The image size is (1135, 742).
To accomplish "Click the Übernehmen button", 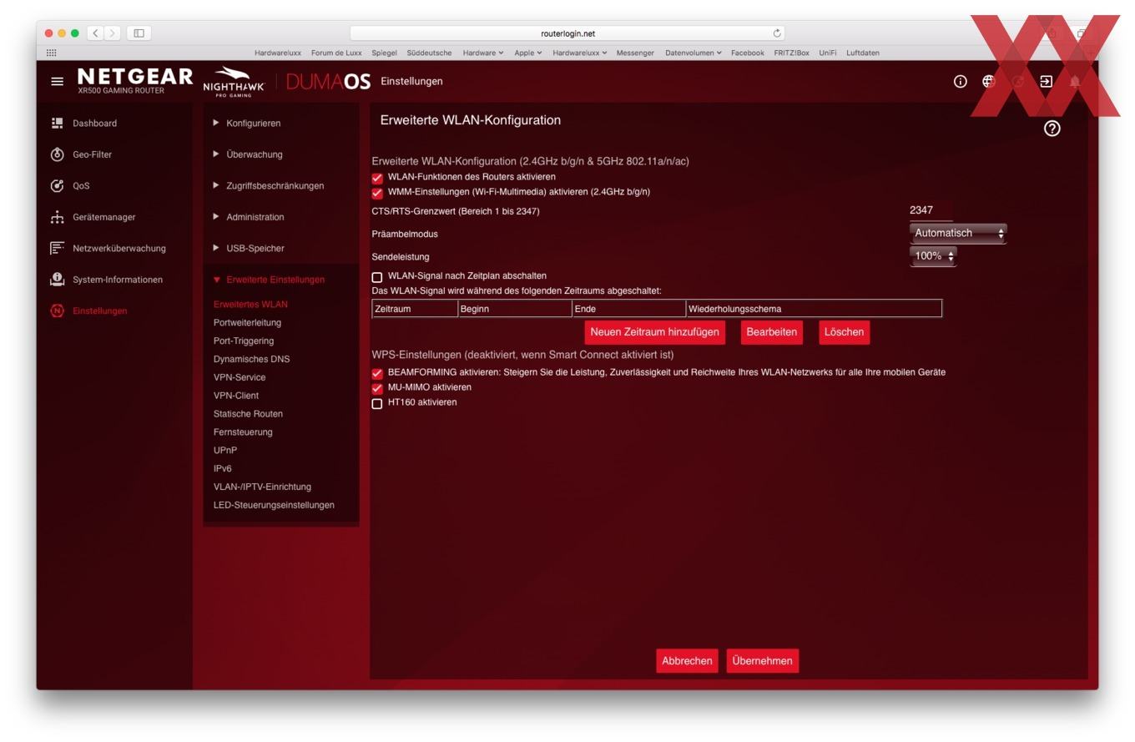I will coord(762,661).
